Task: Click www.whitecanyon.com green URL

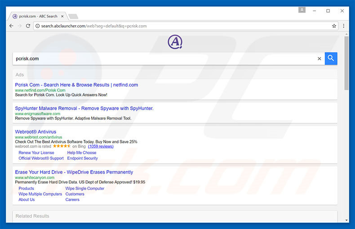Action: coord(35,178)
